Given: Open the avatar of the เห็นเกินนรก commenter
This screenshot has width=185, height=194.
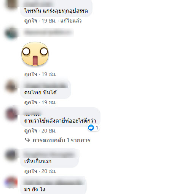Looking at the screenshot, I should click(11, 155).
